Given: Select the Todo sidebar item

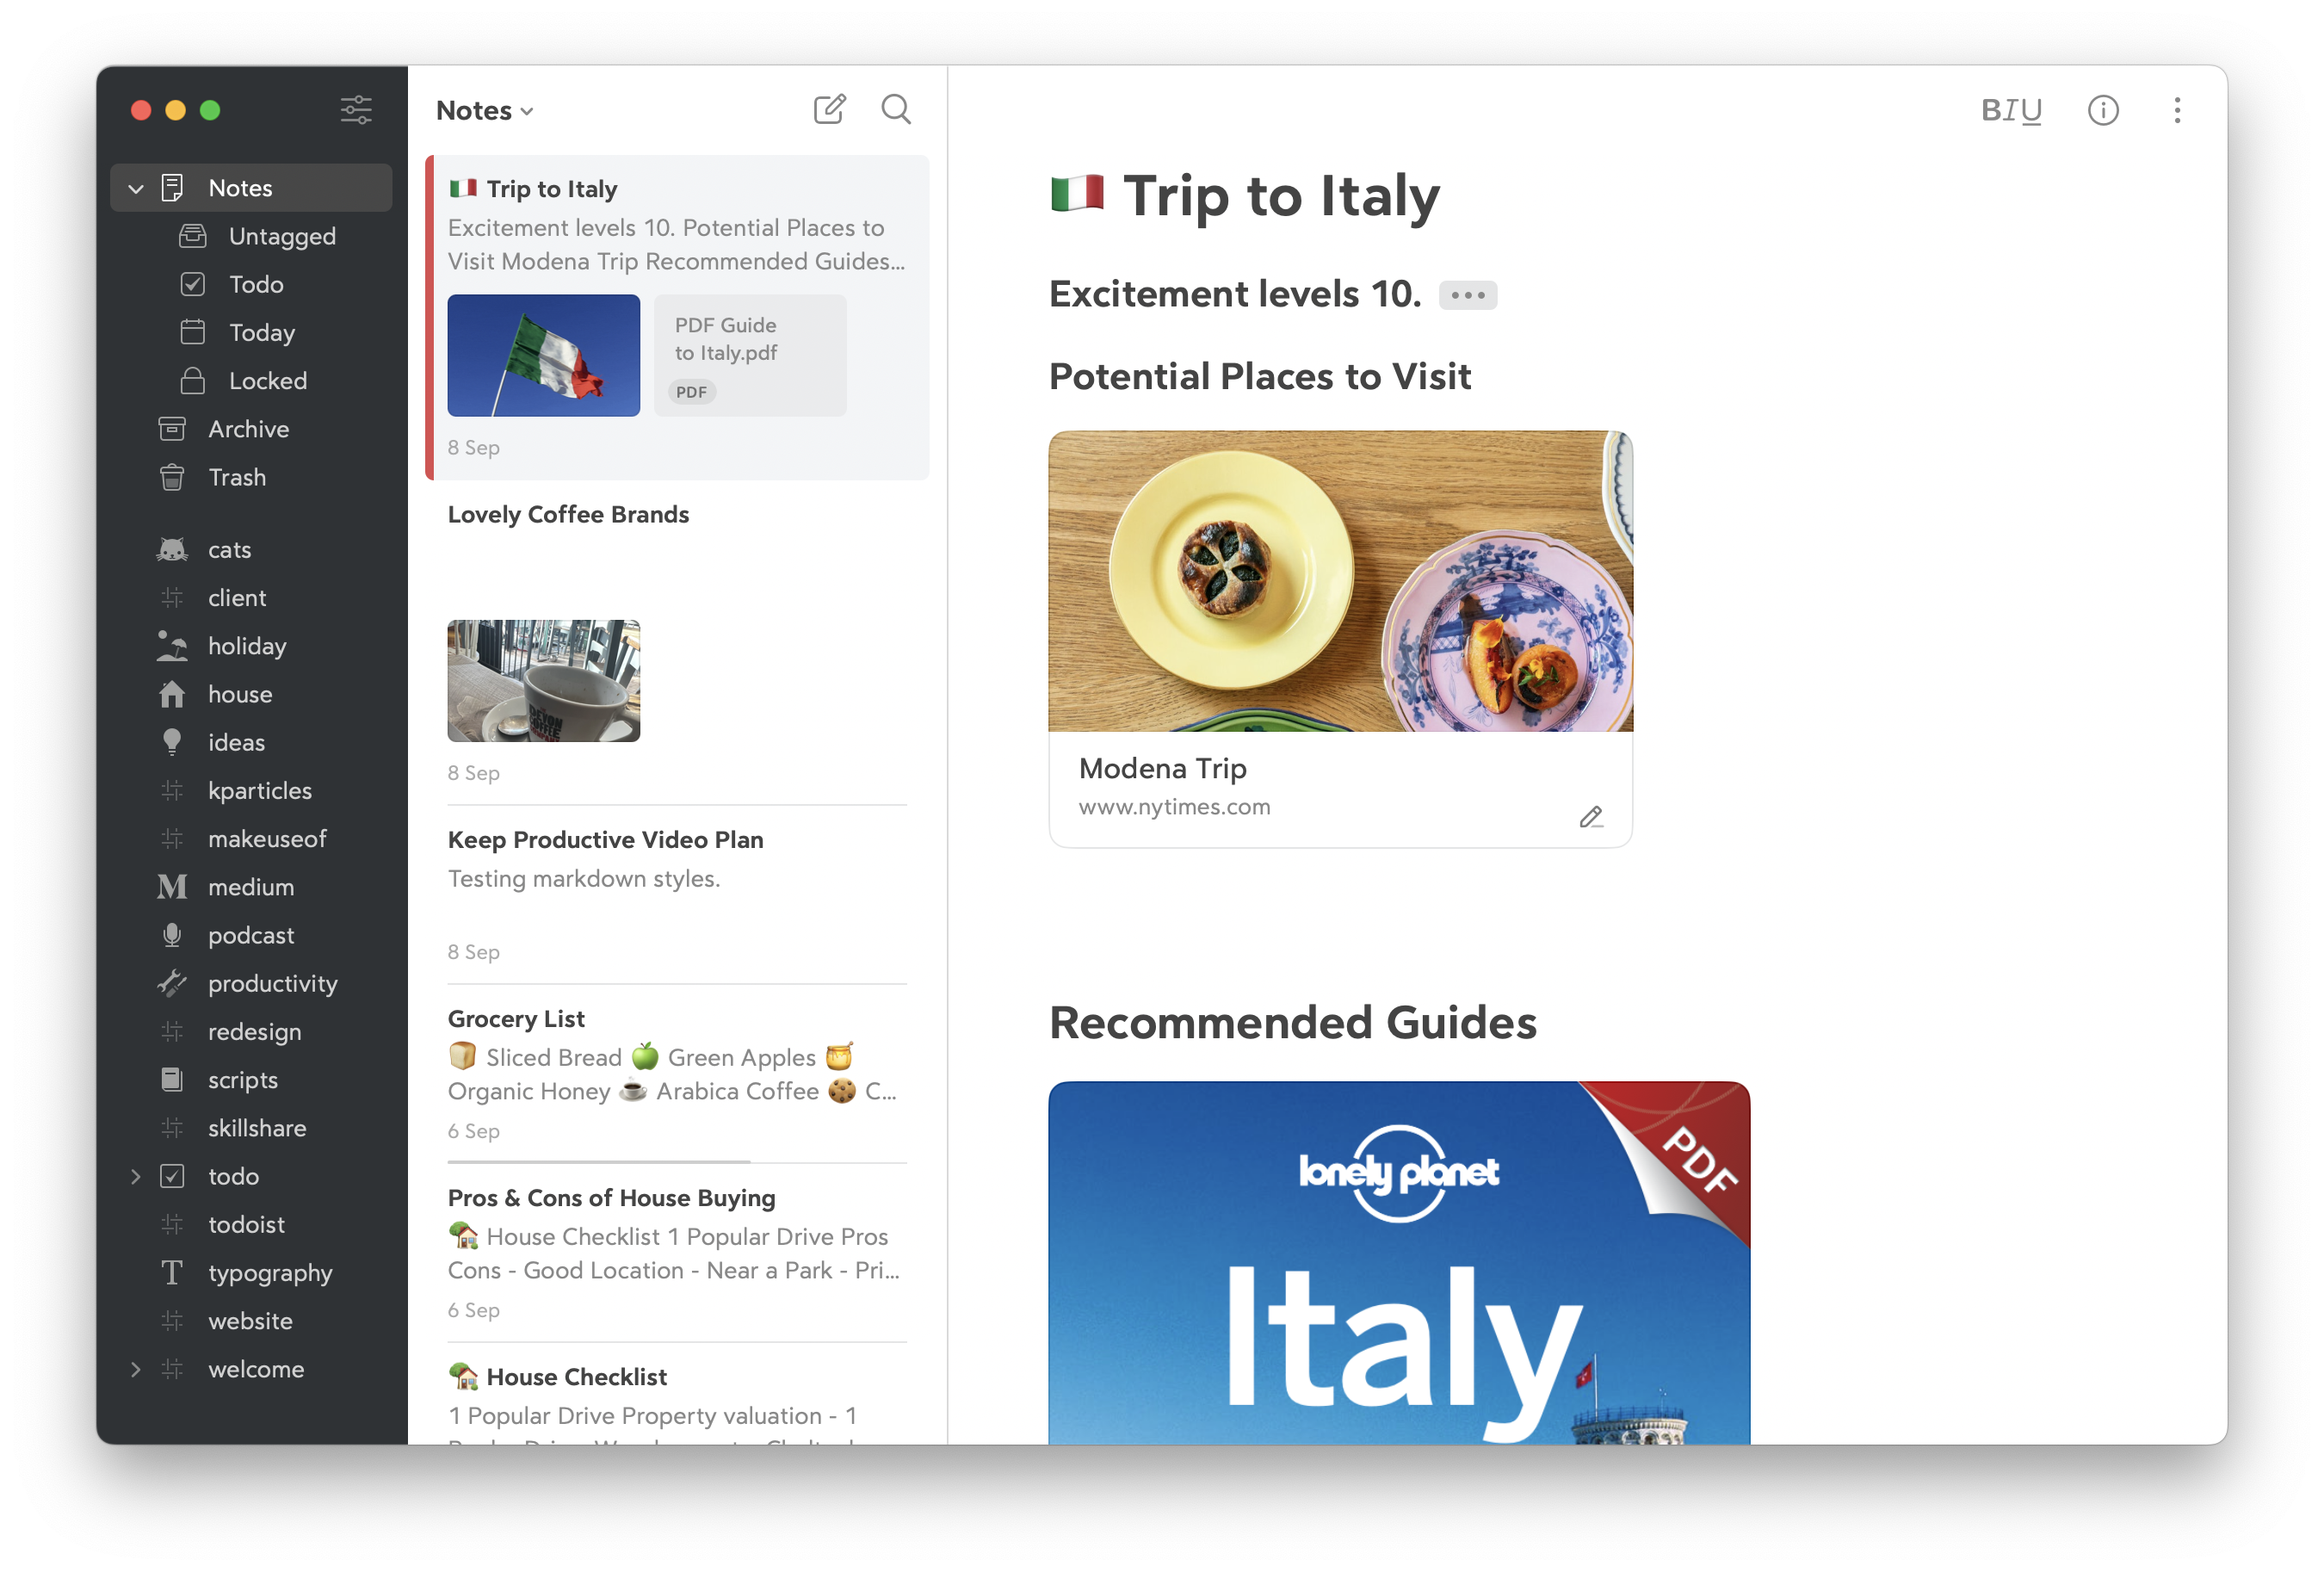Looking at the screenshot, I should [252, 282].
